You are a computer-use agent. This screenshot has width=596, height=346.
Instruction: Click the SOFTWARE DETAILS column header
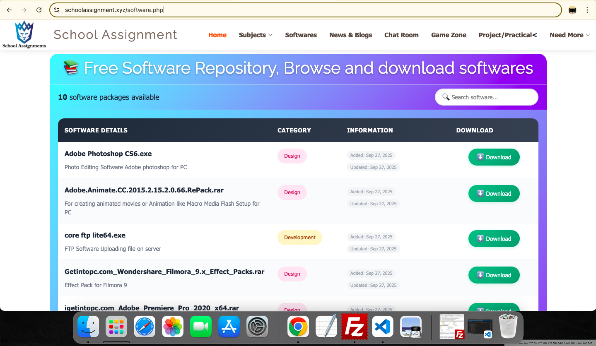click(96, 130)
